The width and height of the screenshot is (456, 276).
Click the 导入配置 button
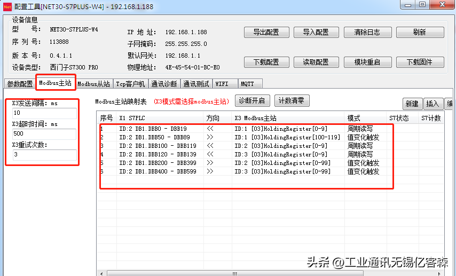click(316, 32)
